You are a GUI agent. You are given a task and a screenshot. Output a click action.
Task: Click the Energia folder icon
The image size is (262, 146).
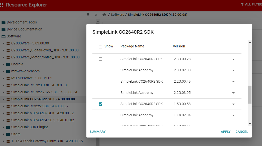pos(8,64)
